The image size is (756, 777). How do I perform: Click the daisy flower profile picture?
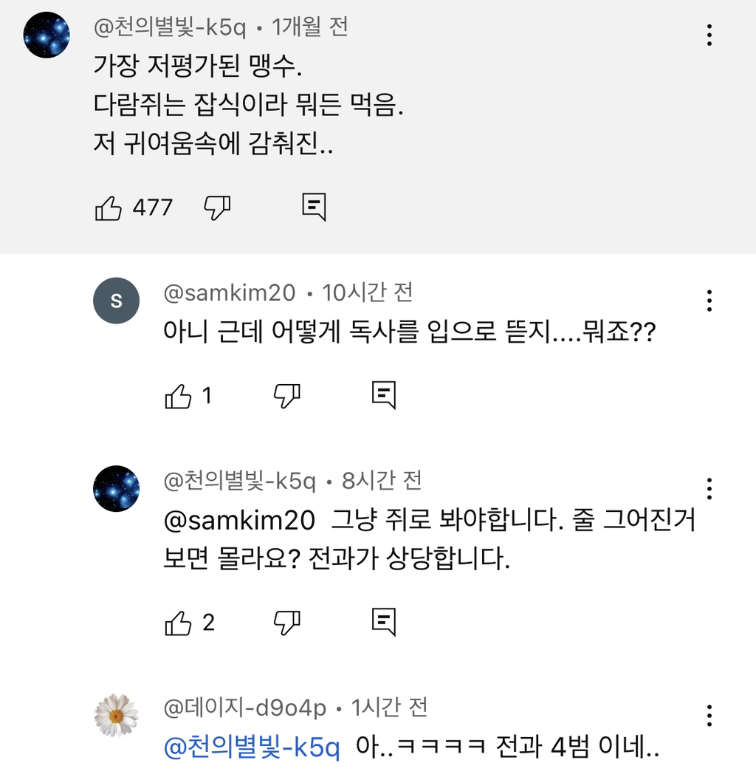117,715
